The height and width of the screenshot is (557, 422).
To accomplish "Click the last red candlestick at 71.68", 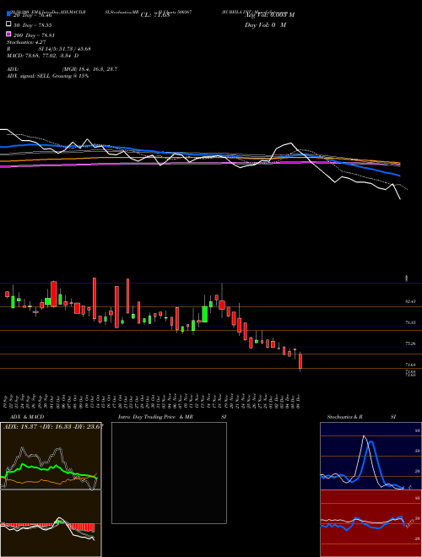I will coord(300,361).
